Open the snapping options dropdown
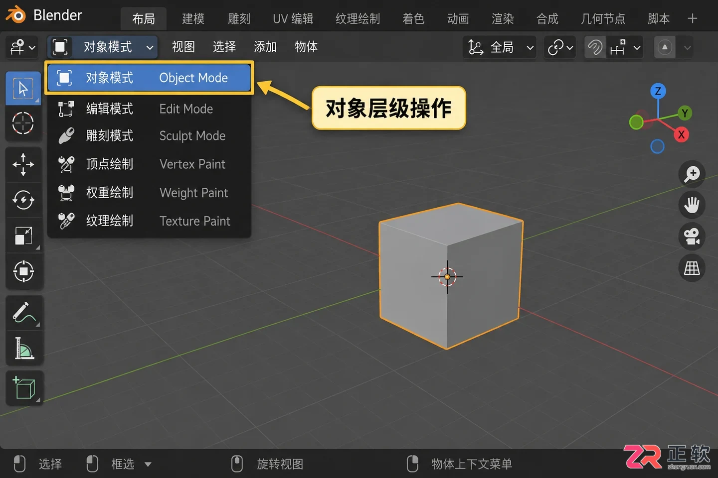 [625, 48]
